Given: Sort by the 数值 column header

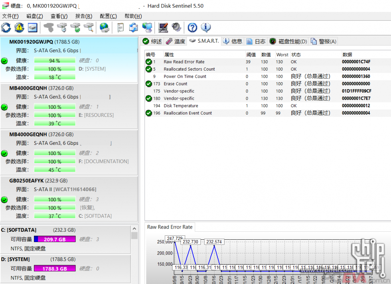Looking at the screenshot, I should click(267, 55).
